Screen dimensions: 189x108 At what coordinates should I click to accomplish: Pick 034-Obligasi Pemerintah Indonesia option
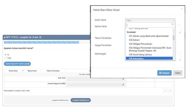tap(149, 49)
